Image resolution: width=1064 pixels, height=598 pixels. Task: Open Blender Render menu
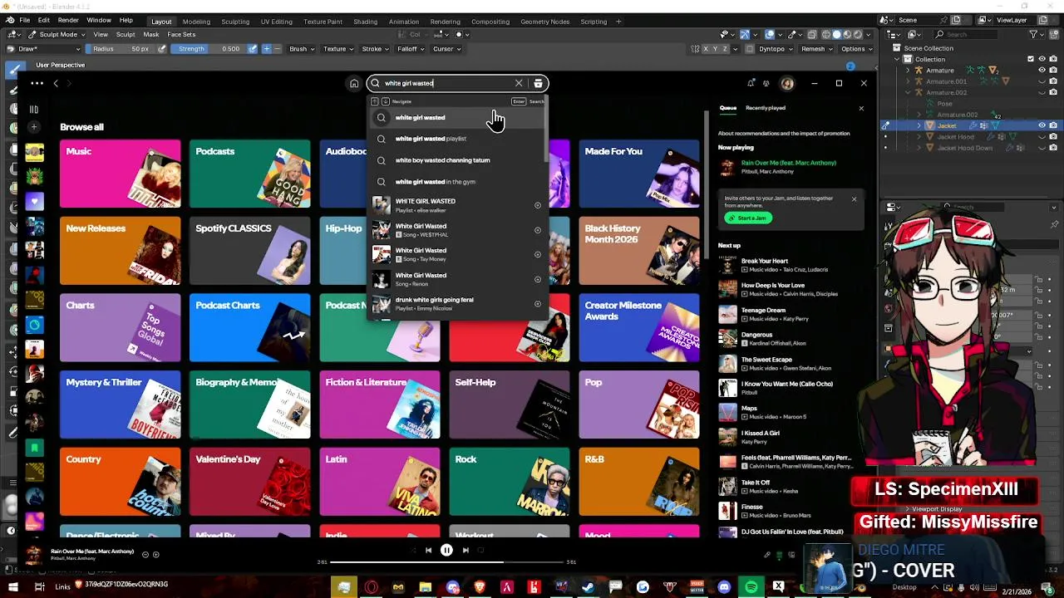(68, 20)
